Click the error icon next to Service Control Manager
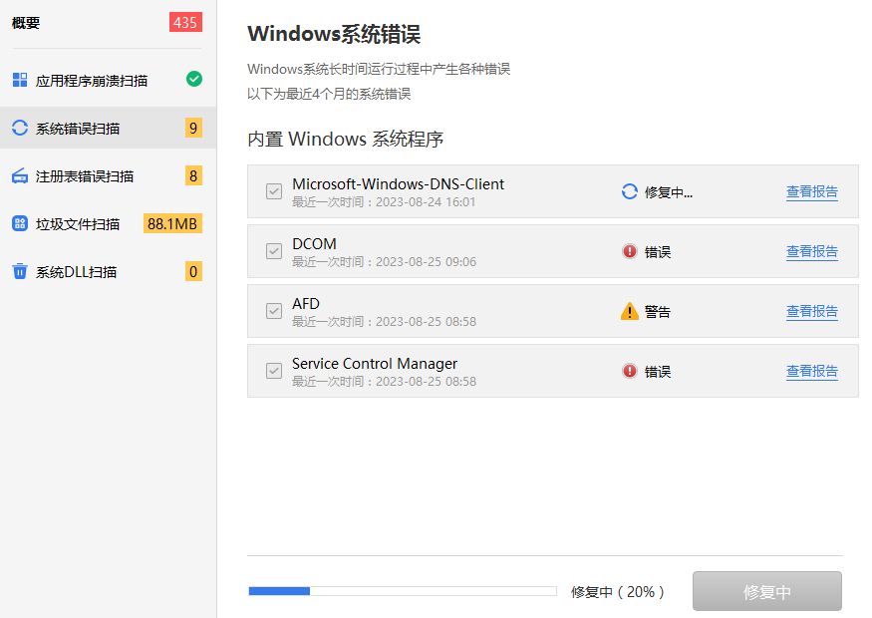The image size is (872, 618). [629, 371]
